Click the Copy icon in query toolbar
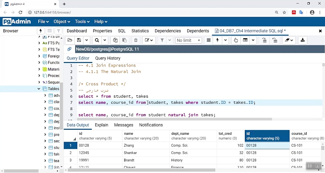Viewport: 325px width, 173px height. coord(115,40)
